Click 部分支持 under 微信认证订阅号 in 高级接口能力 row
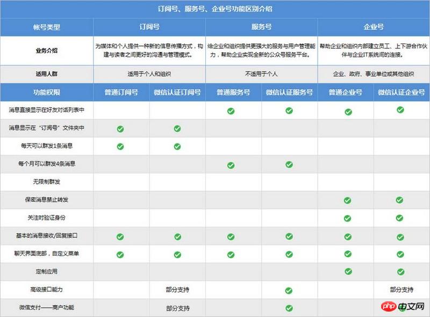This screenshot has height=317, width=430. [177, 290]
